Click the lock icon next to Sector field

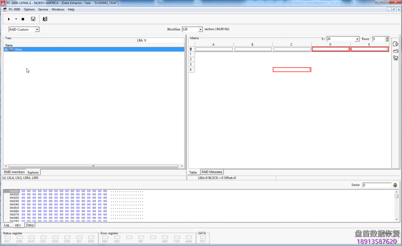[x=395, y=185]
